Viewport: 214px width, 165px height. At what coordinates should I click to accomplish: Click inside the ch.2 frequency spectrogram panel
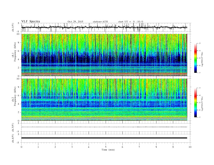(104, 100)
